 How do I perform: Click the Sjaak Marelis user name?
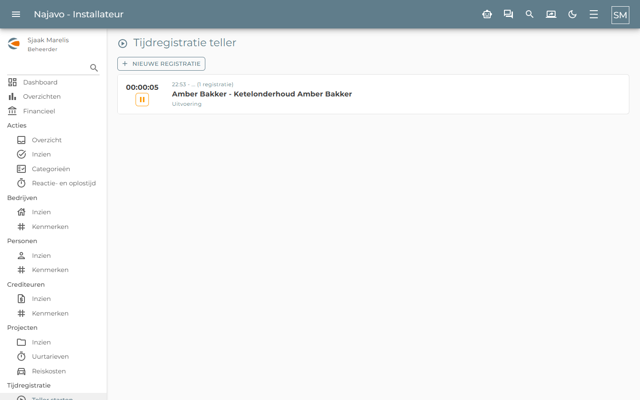pos(48,40)
